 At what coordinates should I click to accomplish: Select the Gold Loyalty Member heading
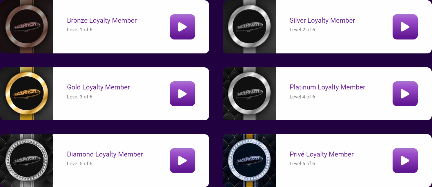point(98,87)
